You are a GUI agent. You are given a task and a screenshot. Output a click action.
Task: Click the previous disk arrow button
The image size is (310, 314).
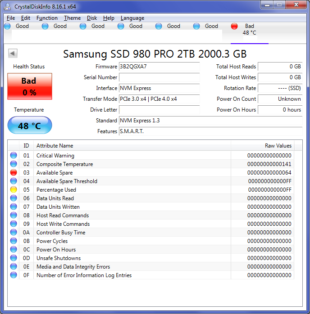[x=13, y=53]
